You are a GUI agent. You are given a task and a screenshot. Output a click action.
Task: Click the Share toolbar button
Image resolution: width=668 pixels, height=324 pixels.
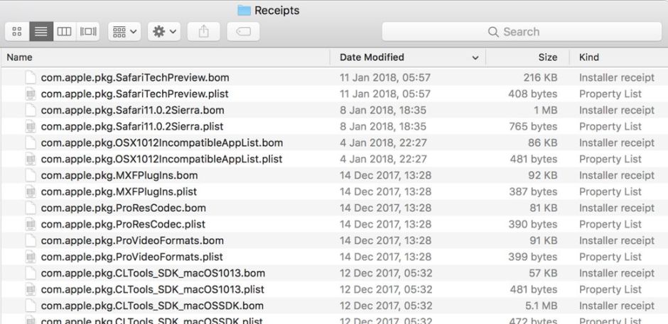click(x=203, y=32)
